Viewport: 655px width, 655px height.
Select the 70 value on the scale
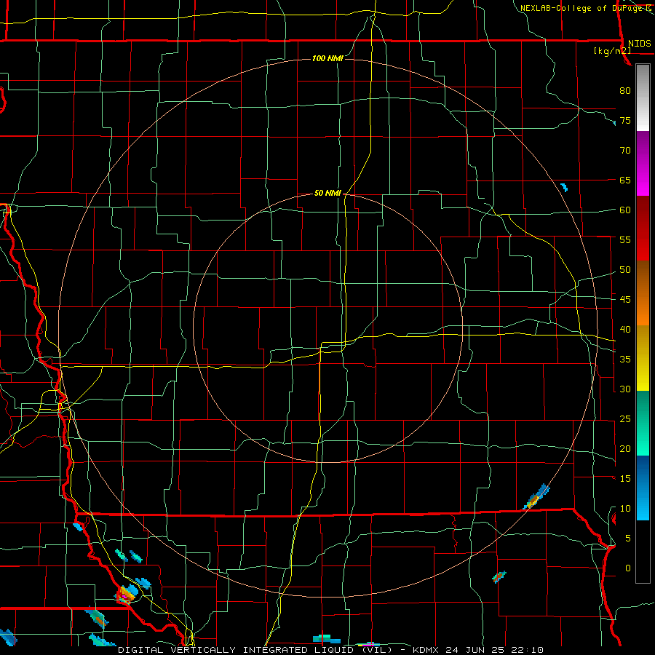coord(625,151)
